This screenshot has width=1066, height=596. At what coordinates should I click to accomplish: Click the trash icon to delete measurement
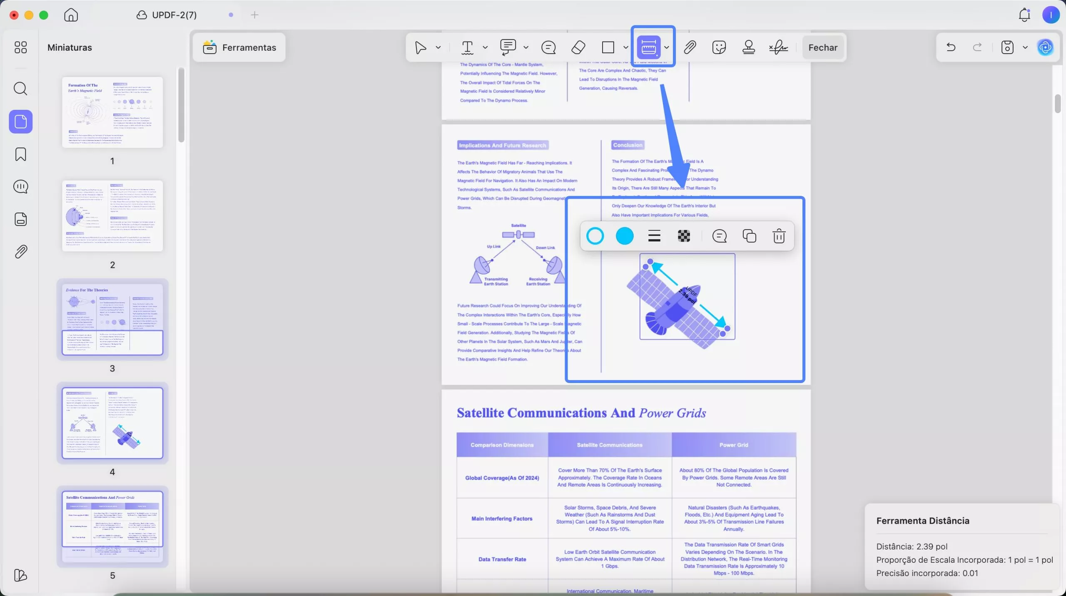(x=779, y=236)
